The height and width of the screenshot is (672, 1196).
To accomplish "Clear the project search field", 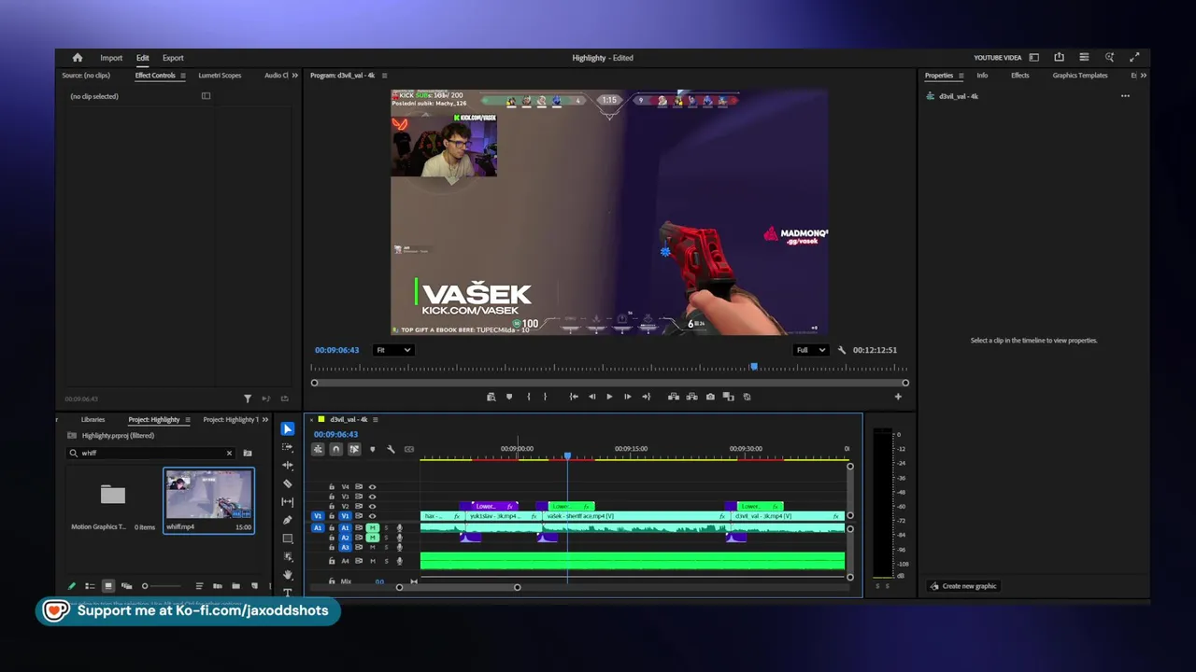I will (229, 454).
